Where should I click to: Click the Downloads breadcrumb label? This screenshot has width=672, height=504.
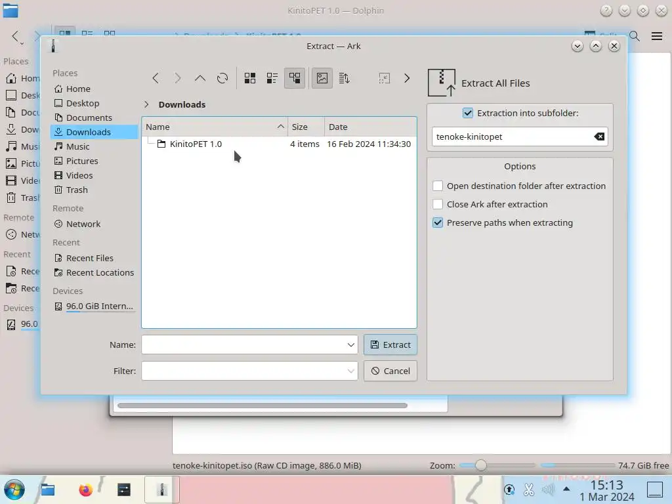[182, 104]
